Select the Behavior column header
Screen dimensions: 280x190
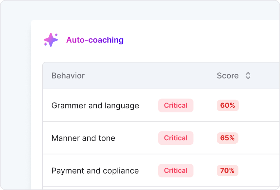coord(68,75)
